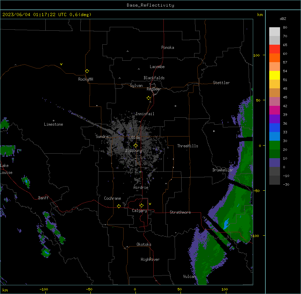The image size is (301, 294).
Task: Click the yellow diamond marker below Cochrane
Action: (119, 206)
